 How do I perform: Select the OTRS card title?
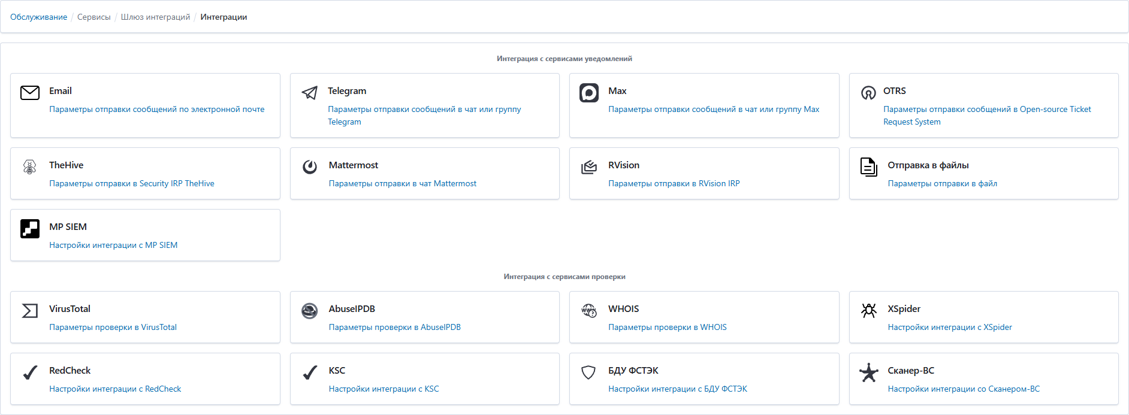(895, 90)
